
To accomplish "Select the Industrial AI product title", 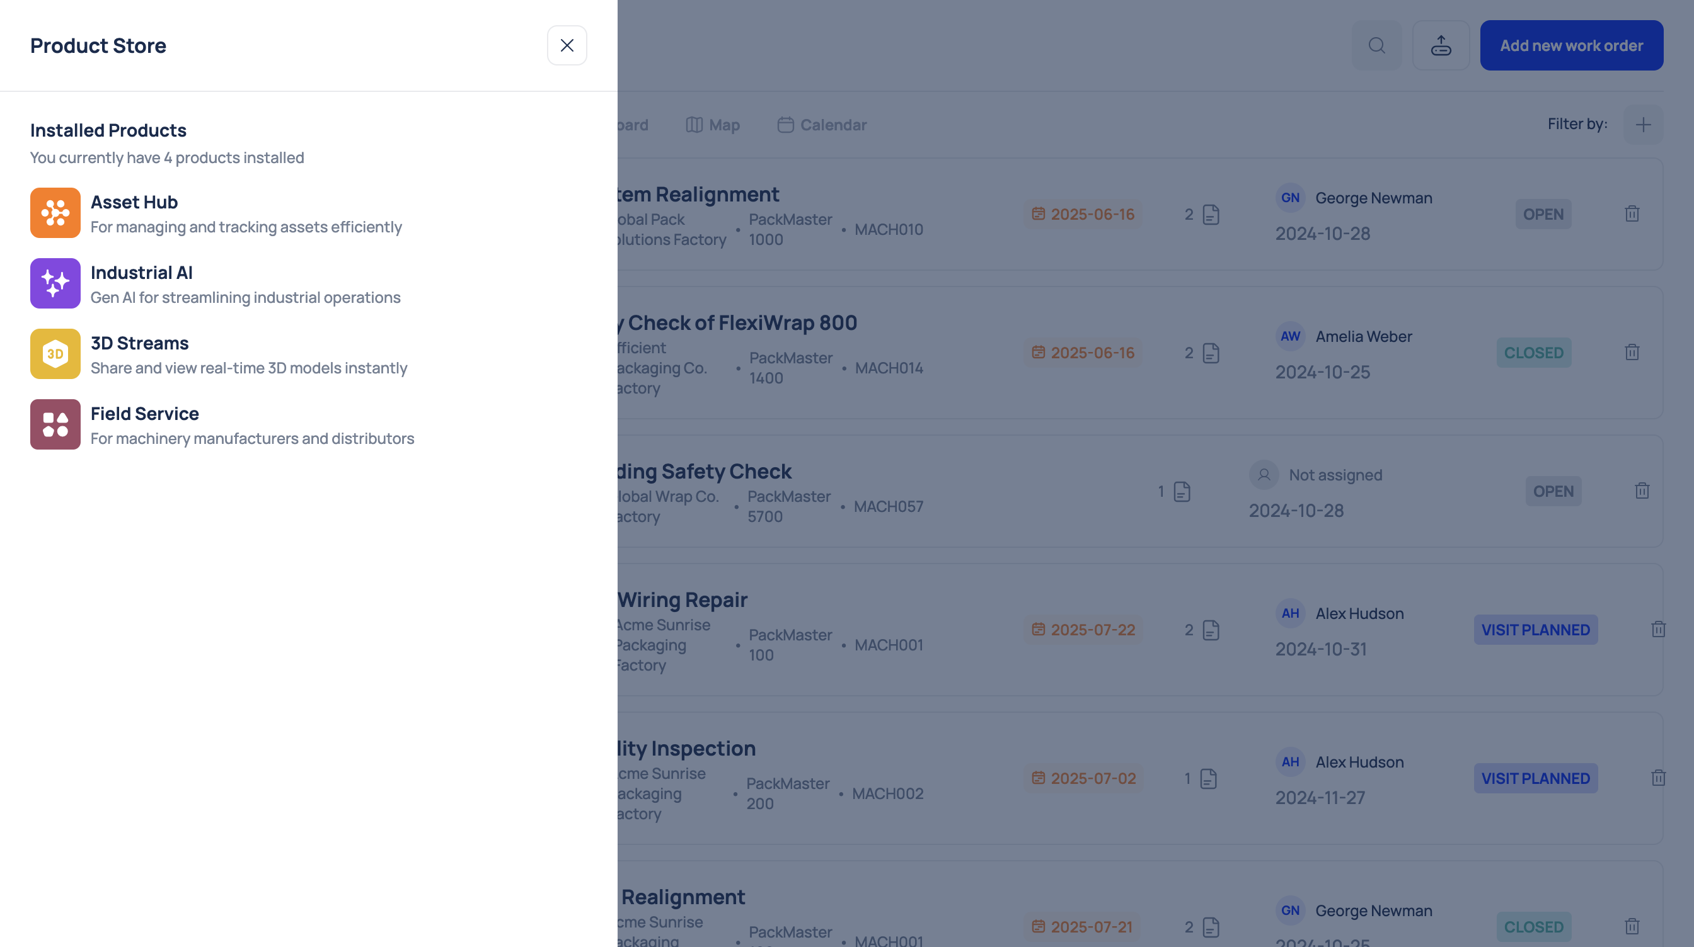I will pyautogui.click(x=141, y=272).
